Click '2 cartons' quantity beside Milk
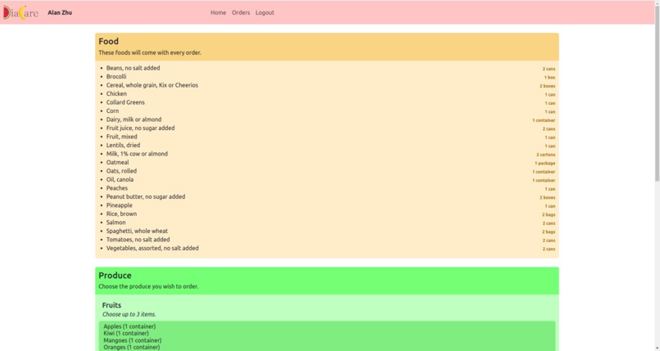660x351 pixels. click(545, 155)
